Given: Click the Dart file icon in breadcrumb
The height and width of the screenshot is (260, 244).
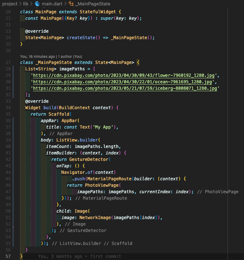Looking at the screenshot, I should pyautogui.click(x=37, y=4).
